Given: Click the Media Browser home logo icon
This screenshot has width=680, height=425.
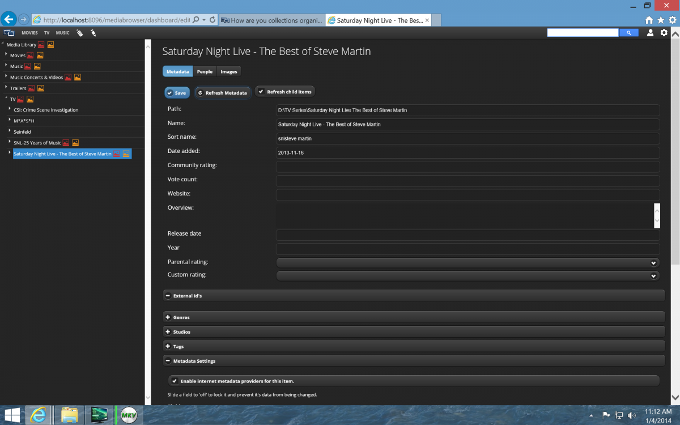Looking at the screenshot, I should tap(8, 33).
